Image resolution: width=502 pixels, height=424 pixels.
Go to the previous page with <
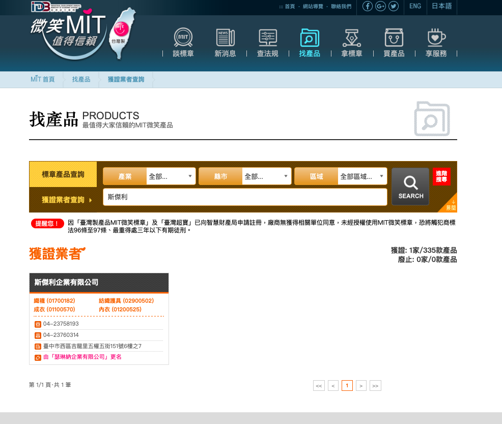click(x=333, y=386)
